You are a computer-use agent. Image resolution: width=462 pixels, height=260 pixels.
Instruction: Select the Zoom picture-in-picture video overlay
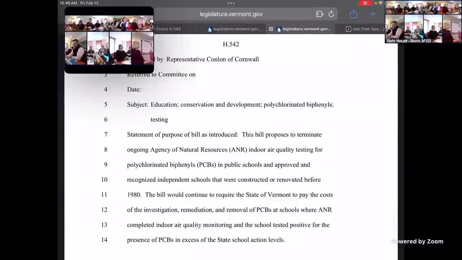click(x=109, y=40)
